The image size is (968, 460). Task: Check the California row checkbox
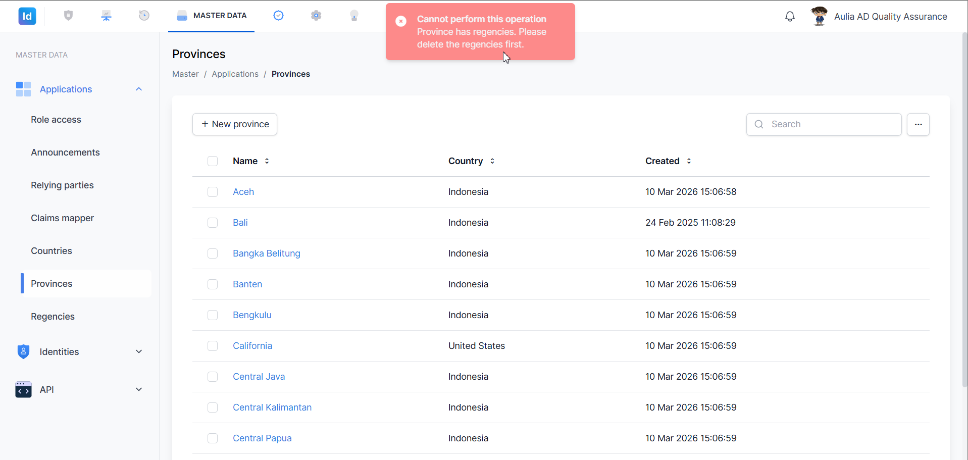click(x=213, y=346)
